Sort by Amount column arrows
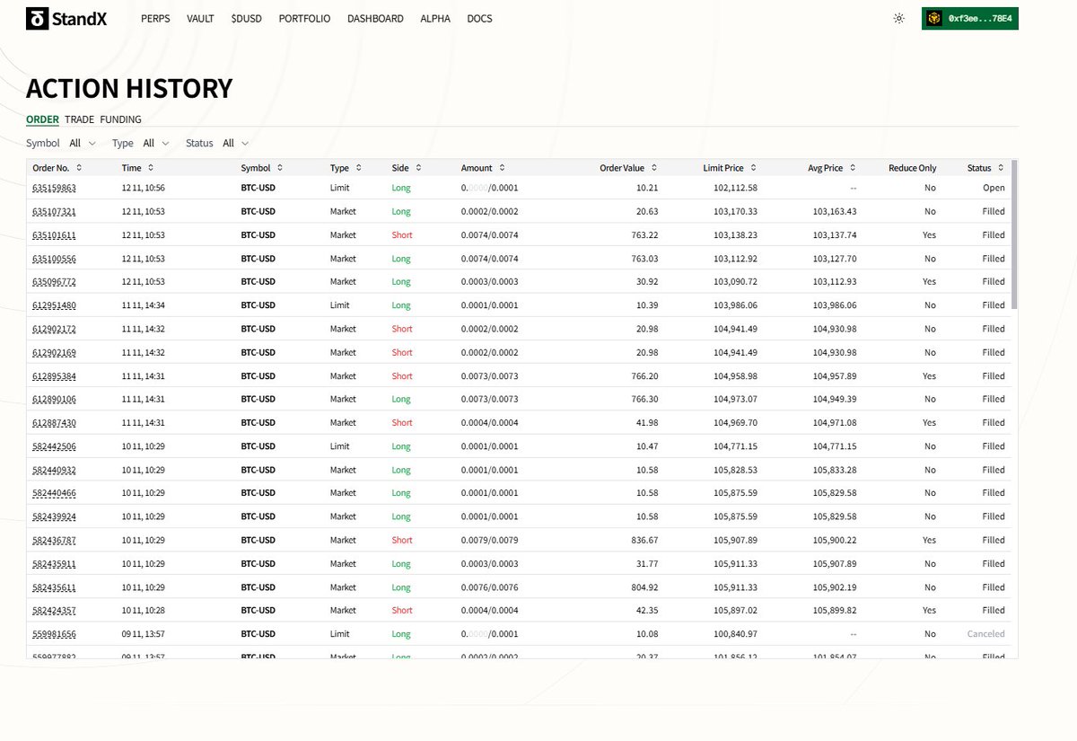 click(502, 168)
